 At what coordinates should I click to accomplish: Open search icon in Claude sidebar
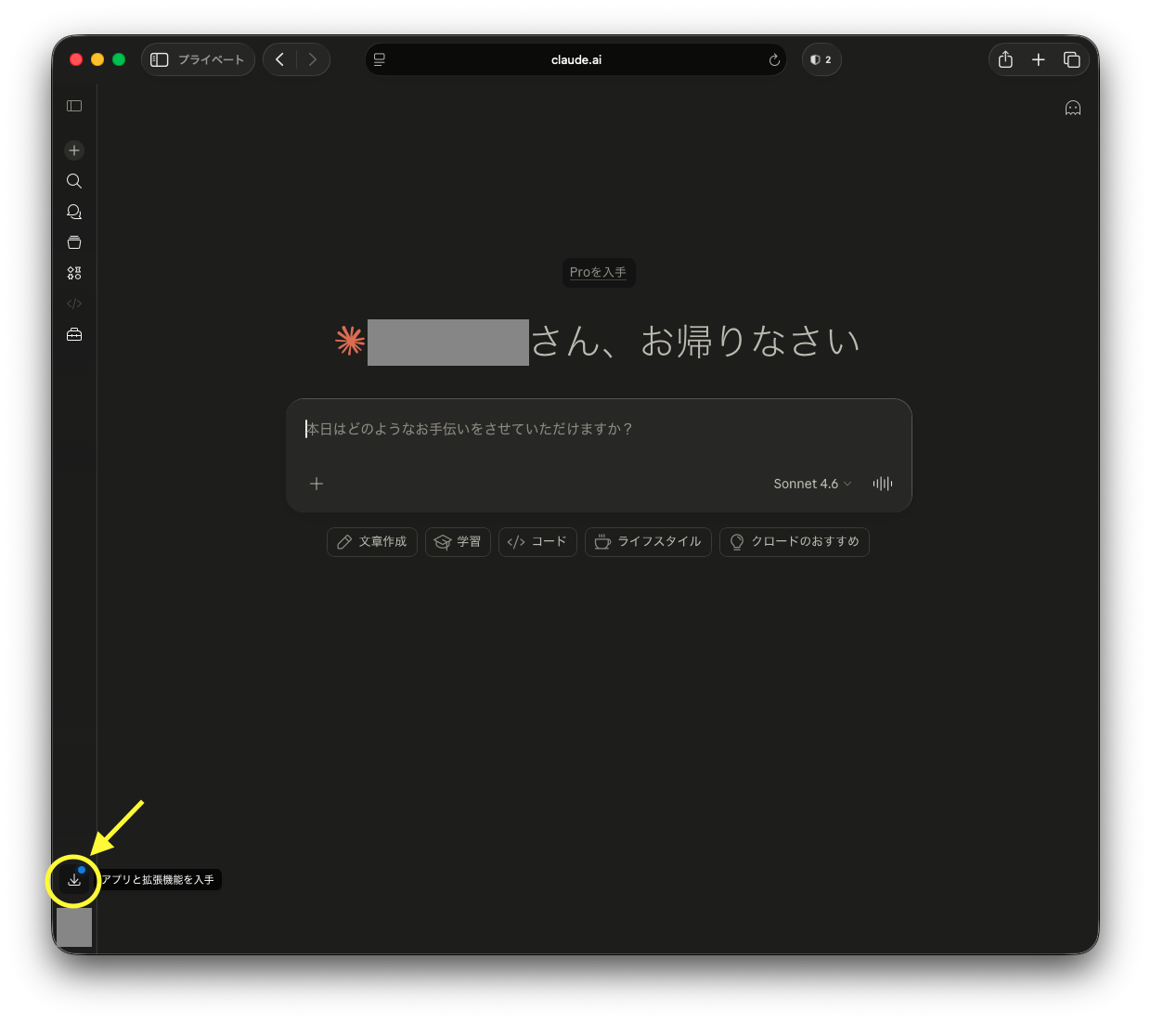point(74,181)
